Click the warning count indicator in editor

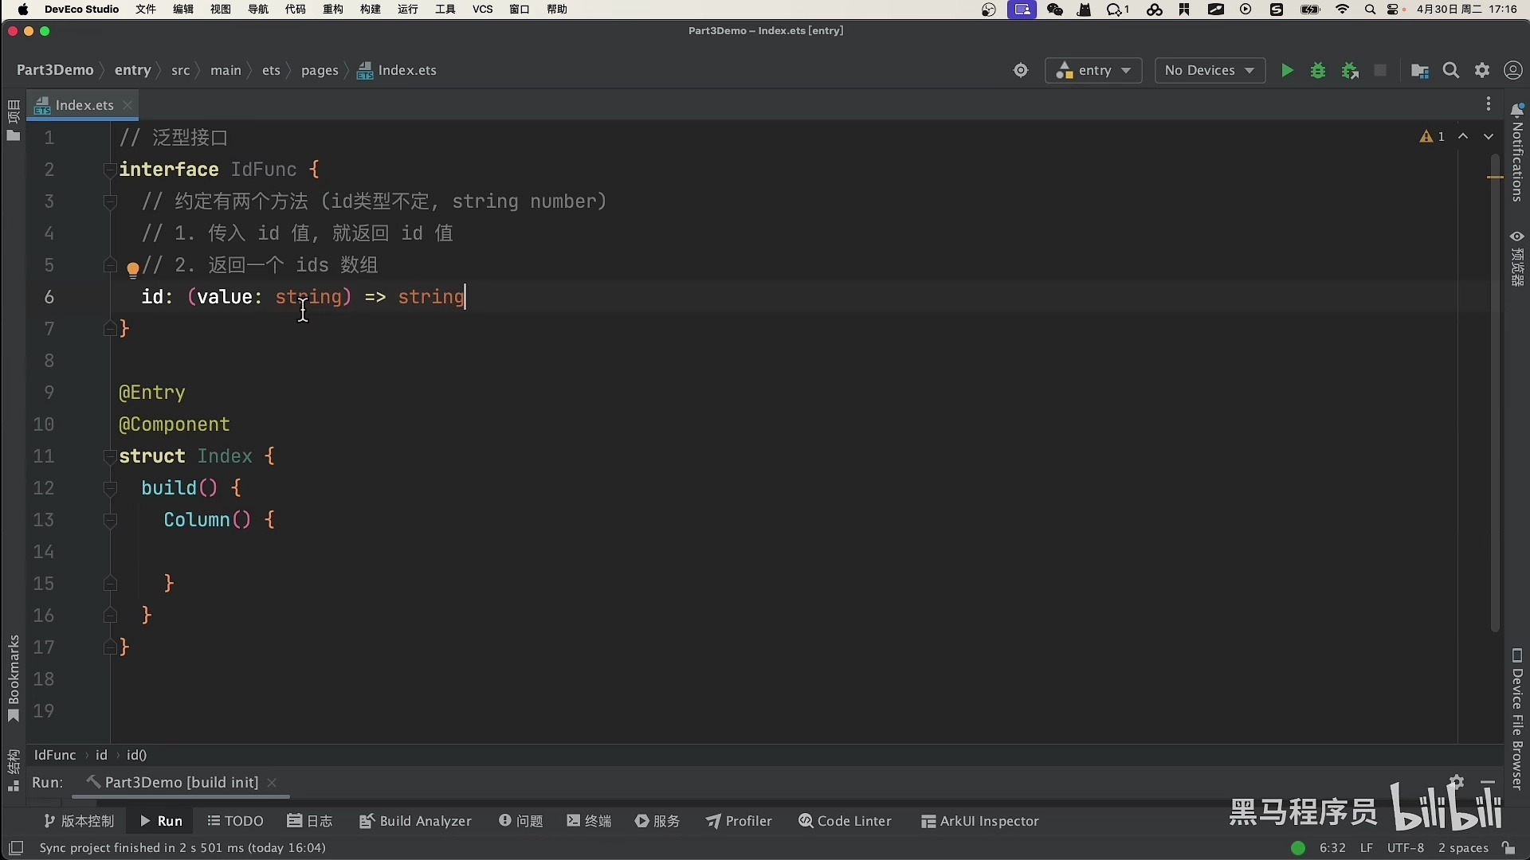pyautogui.click(x=1432, y=137)
